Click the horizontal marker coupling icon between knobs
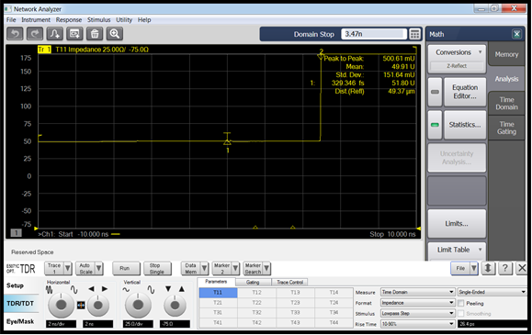The height and width of the screenshot is (335, 532). click(81, 305)
